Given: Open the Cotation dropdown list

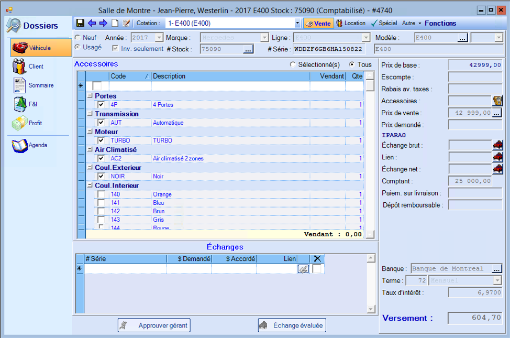Looking at the screenshot, I should pos(297,24).
